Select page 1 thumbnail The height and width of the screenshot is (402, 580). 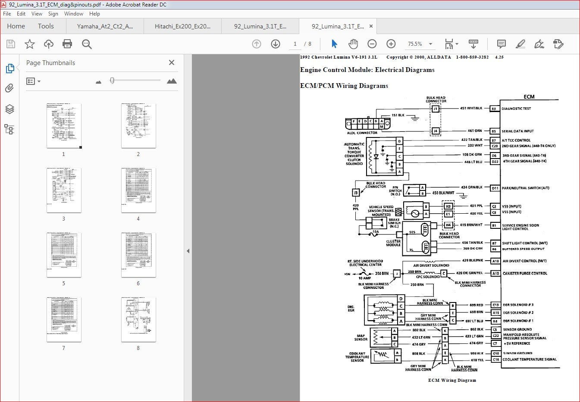click(x=64, y=126)
